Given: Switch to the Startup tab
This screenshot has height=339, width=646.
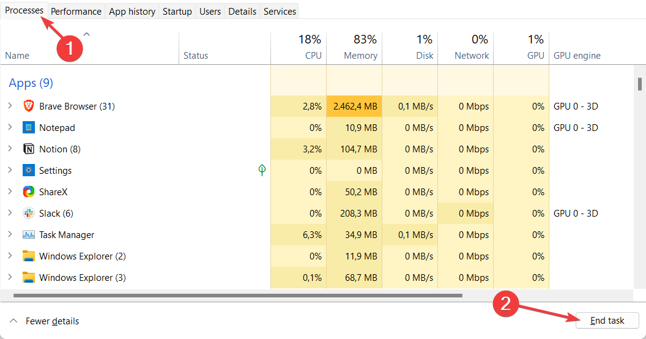Looking at the screenshot, I should [177, 12].
